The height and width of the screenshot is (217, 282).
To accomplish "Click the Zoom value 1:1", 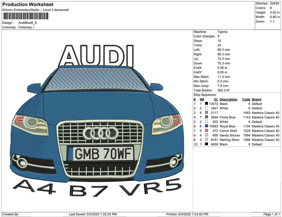I will click(x=272, y=21).
